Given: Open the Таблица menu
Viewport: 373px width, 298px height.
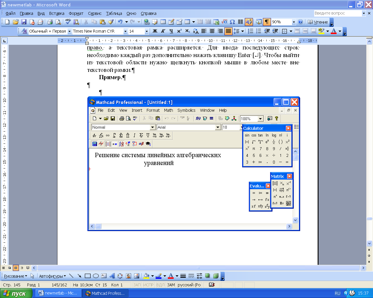Looking at the screenshot, I should [114, 13].
